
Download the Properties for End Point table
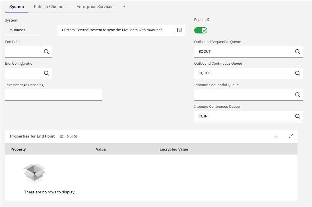click(276, 137)
